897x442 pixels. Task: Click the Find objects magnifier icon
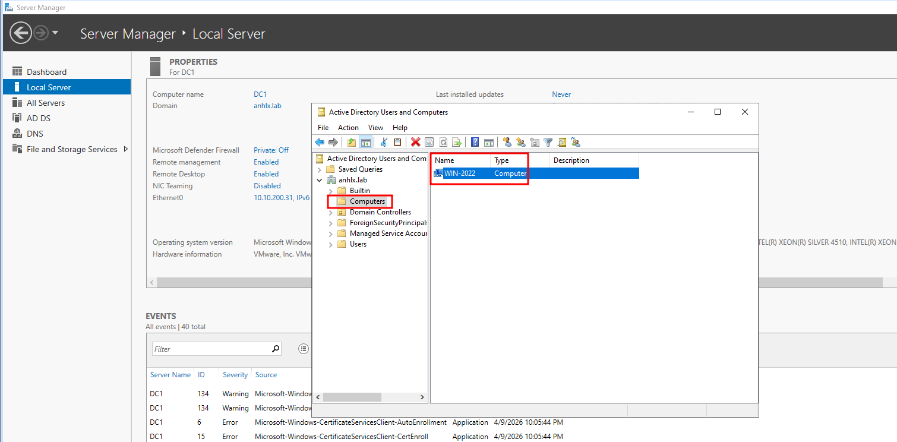pos(561,142)
